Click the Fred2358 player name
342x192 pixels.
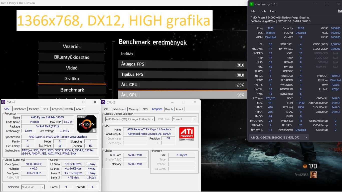click(301, 175)
